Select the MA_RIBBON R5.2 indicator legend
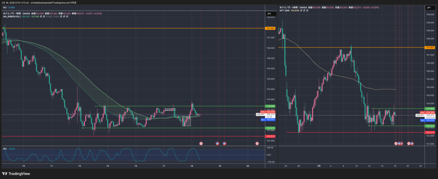438x179 pixels. tap(12, 17)
